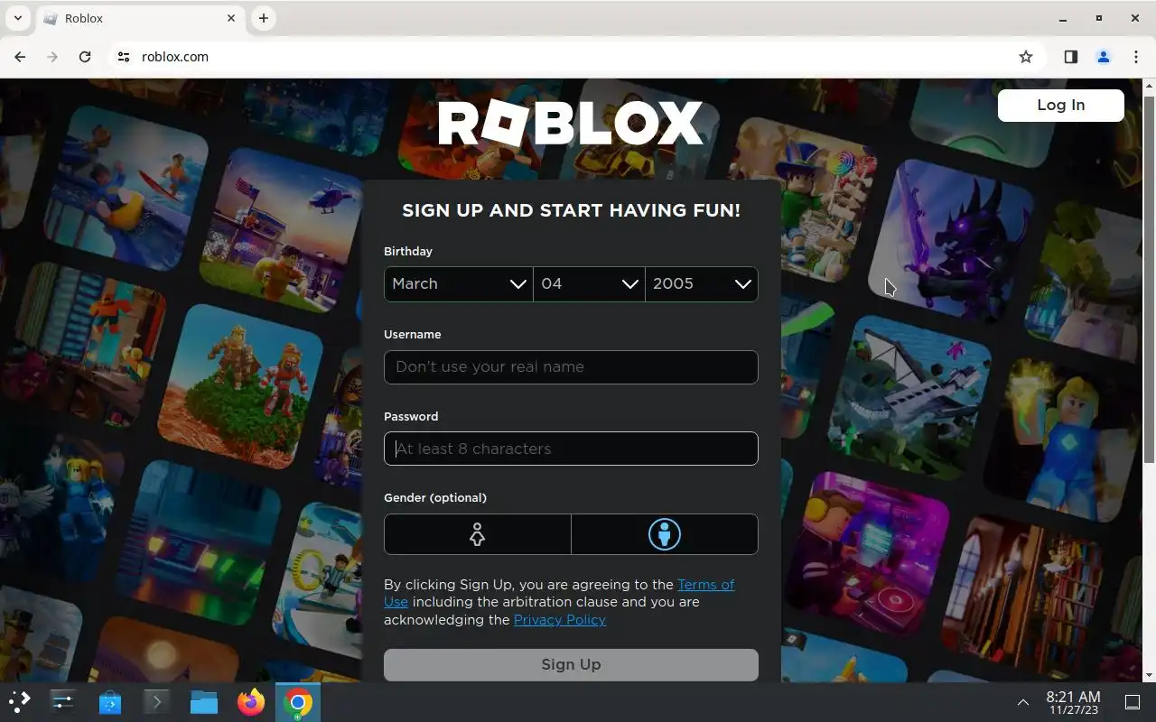The height and width of the screenshot is (722, 1156).
Task: Expand the birthday day dropdown
Action: (x=589, y=283)
